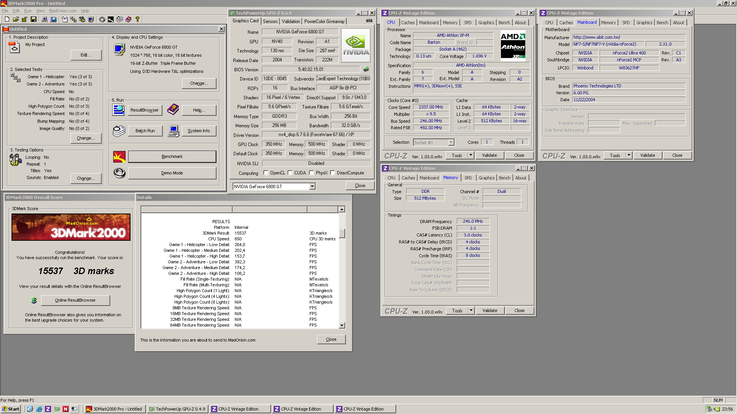
Task: Click the purple help book icon in Run panel
Action: coord(173,109)
